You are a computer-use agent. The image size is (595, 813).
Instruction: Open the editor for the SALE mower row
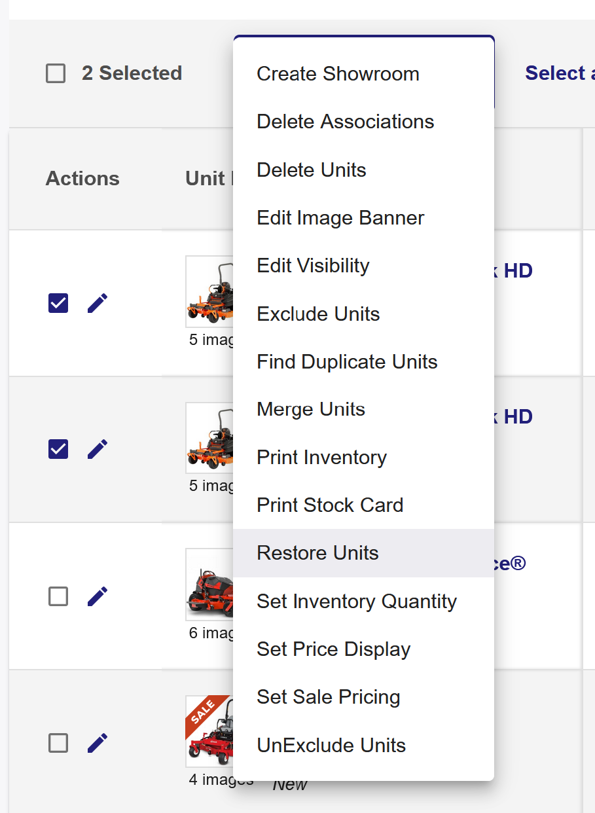click(x=98, y=743)
